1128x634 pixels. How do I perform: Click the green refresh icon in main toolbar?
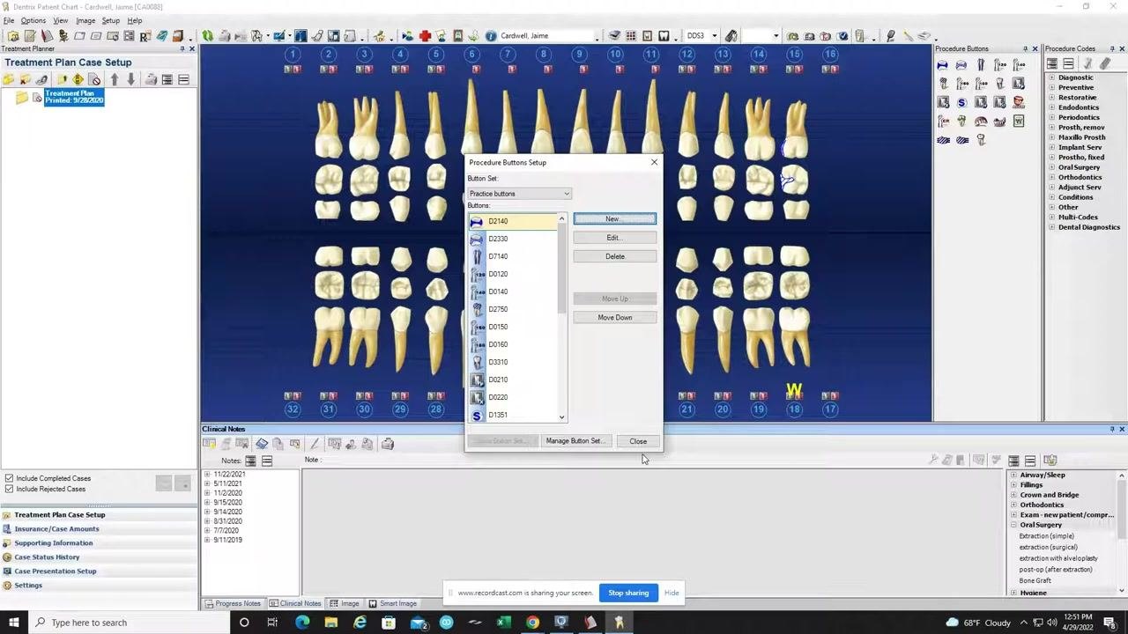[207, 35]
